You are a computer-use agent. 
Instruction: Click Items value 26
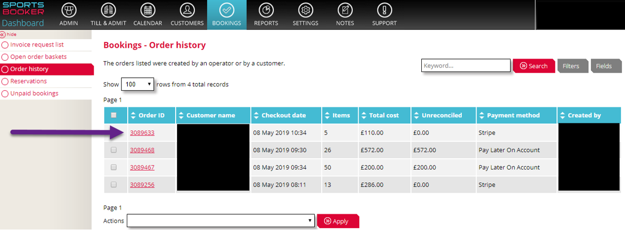[x=328, y=150]
